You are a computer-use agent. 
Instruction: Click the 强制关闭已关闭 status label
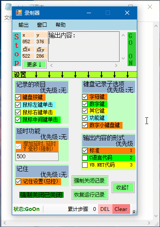pyautogui.click(x=41, y=195)
